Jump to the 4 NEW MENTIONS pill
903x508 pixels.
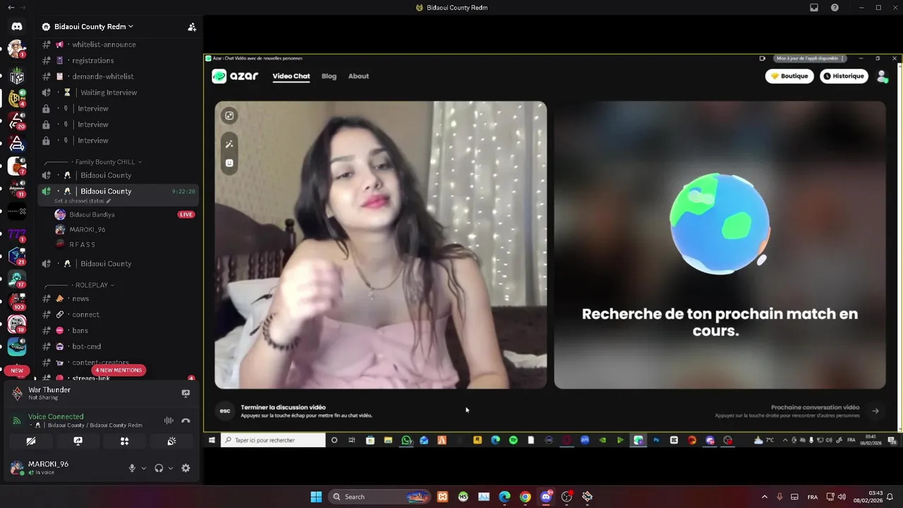click(x=119, y=370)
